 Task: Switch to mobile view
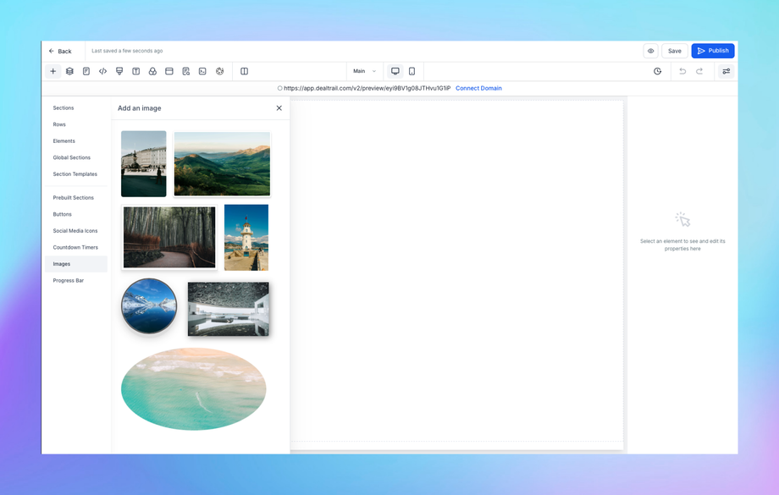point(412,71)
